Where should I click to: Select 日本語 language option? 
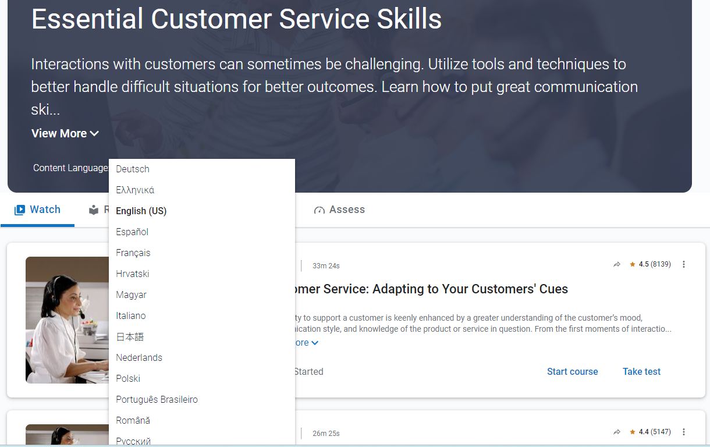(130, 336)
